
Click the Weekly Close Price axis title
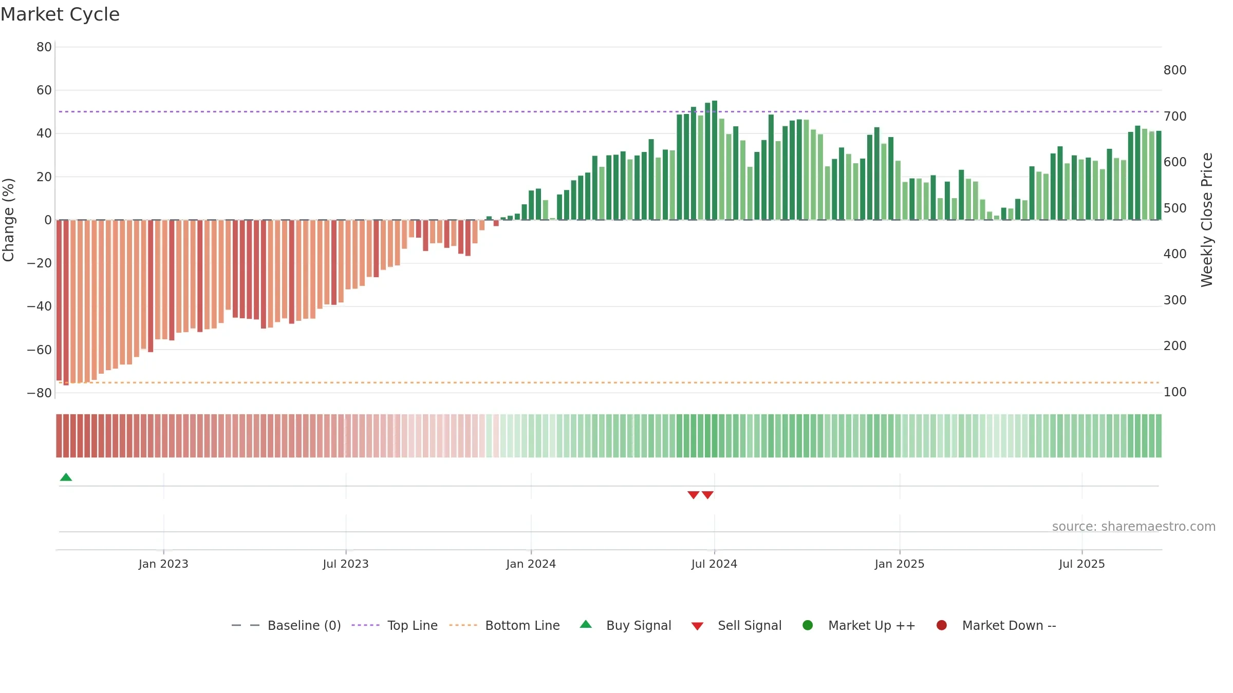click(1207, 220)
